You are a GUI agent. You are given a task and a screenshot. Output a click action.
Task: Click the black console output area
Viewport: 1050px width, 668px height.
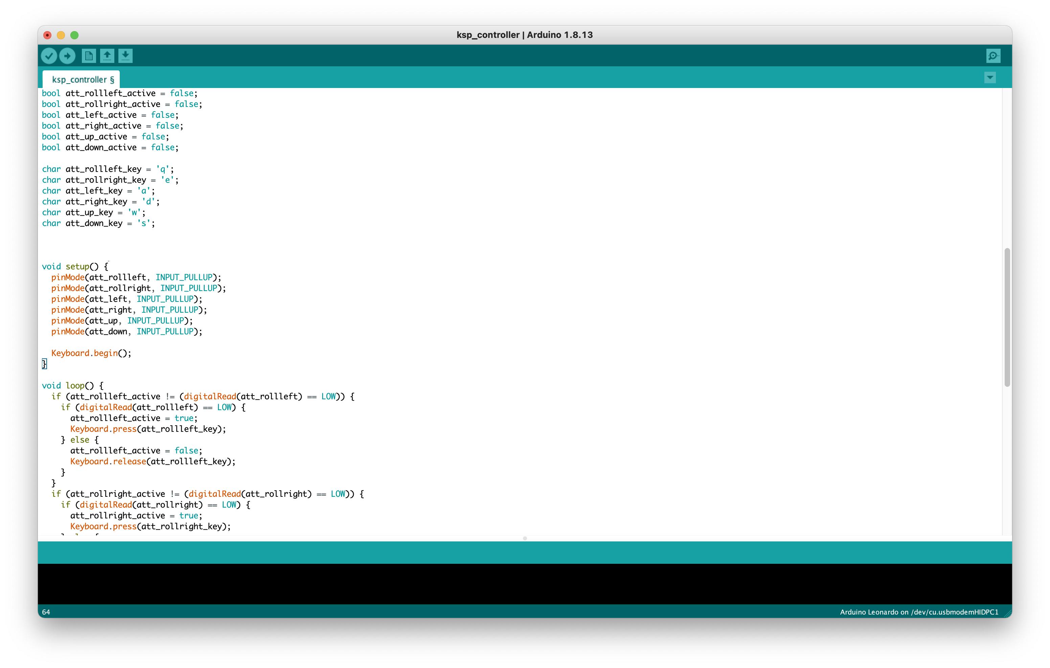(x=525, y=584)
